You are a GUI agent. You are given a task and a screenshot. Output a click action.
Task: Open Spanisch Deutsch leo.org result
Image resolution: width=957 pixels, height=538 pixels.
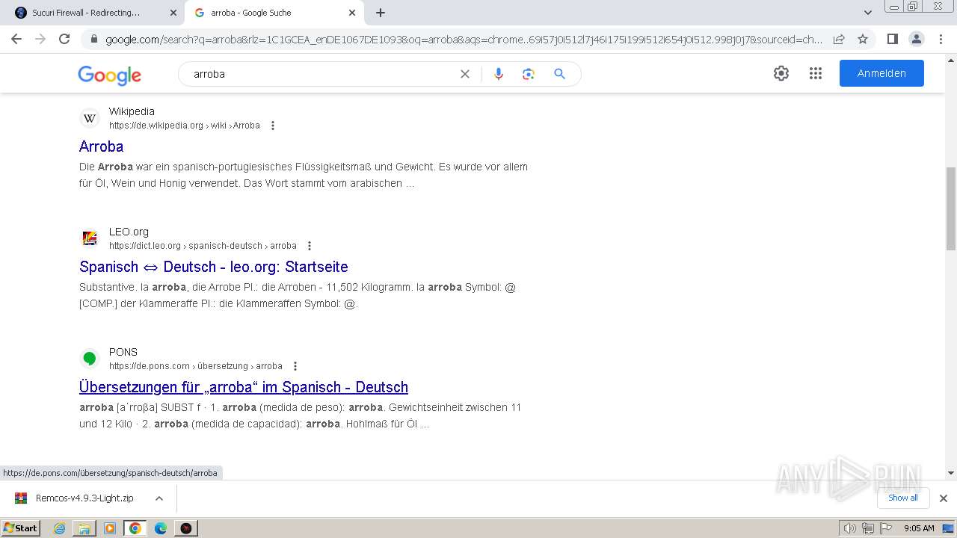point(214,267)
